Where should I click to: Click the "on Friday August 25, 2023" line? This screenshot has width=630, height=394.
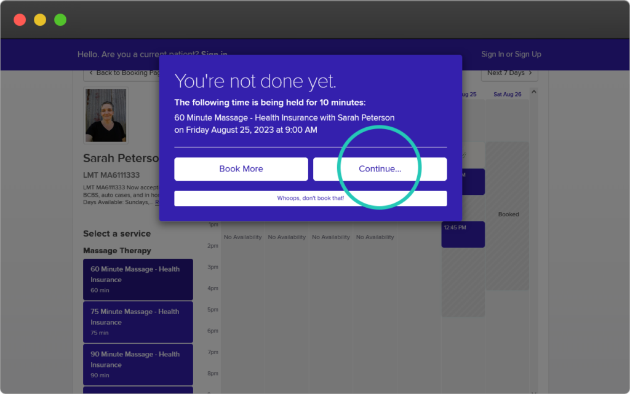tap(245, 130)
